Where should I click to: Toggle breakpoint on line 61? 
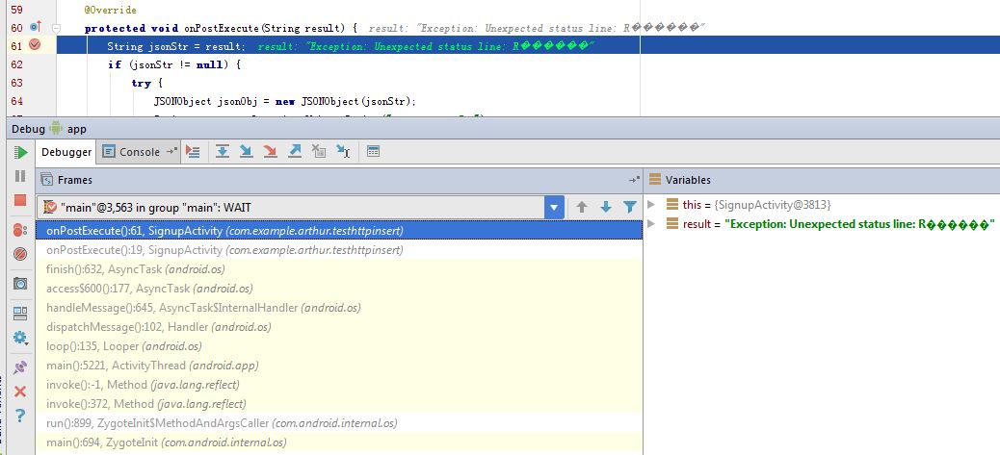tap(35, 45)
